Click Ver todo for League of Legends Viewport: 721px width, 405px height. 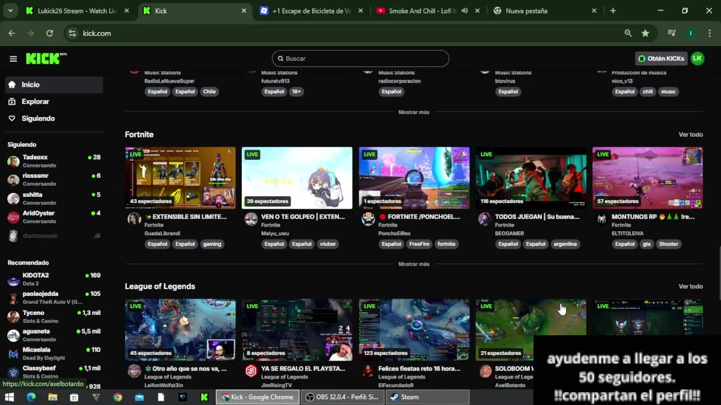point(691,286)
